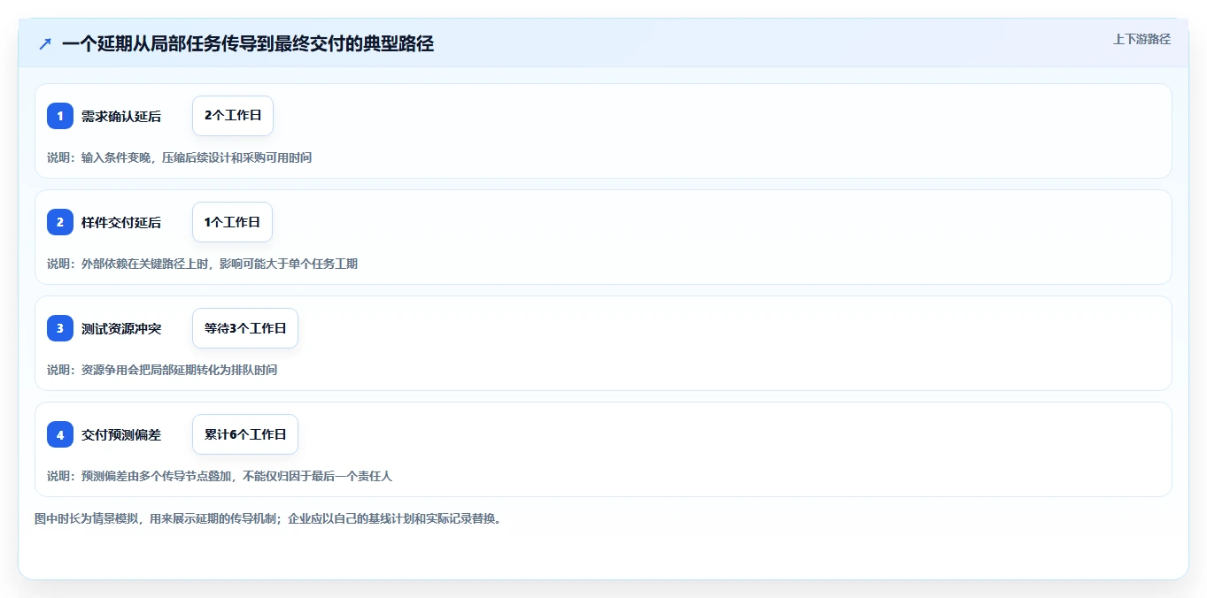Screen dimensions: 1207x598
Task: Click step number 1 badge
Action: [60, 116]
